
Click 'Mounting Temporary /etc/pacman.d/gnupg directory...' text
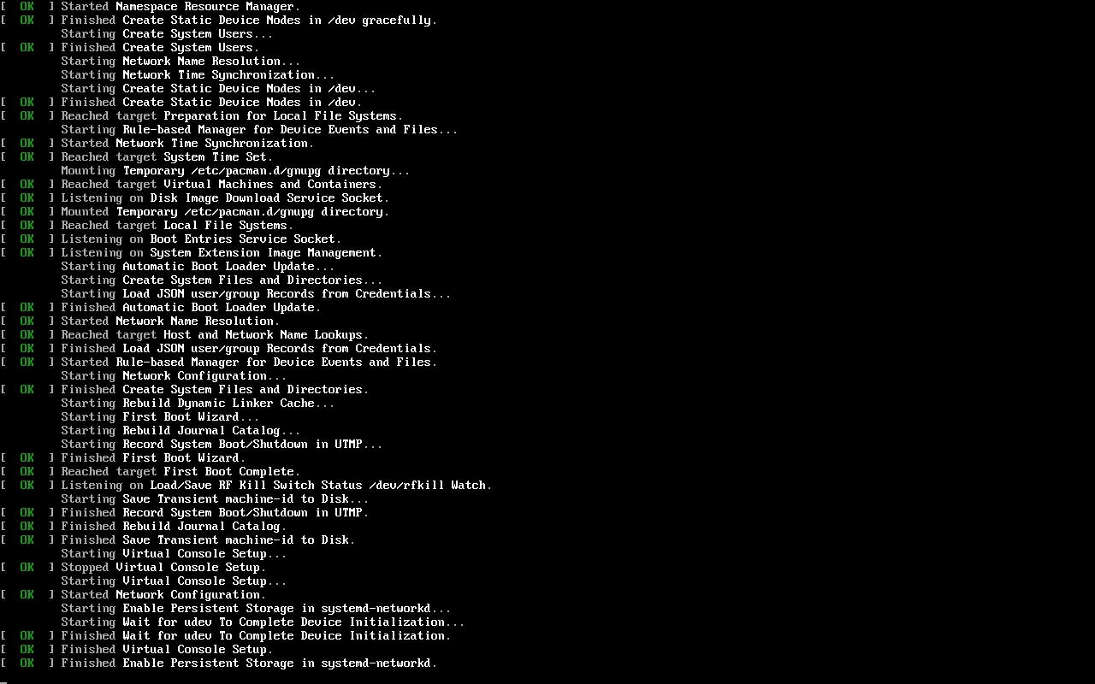point(235,170)
